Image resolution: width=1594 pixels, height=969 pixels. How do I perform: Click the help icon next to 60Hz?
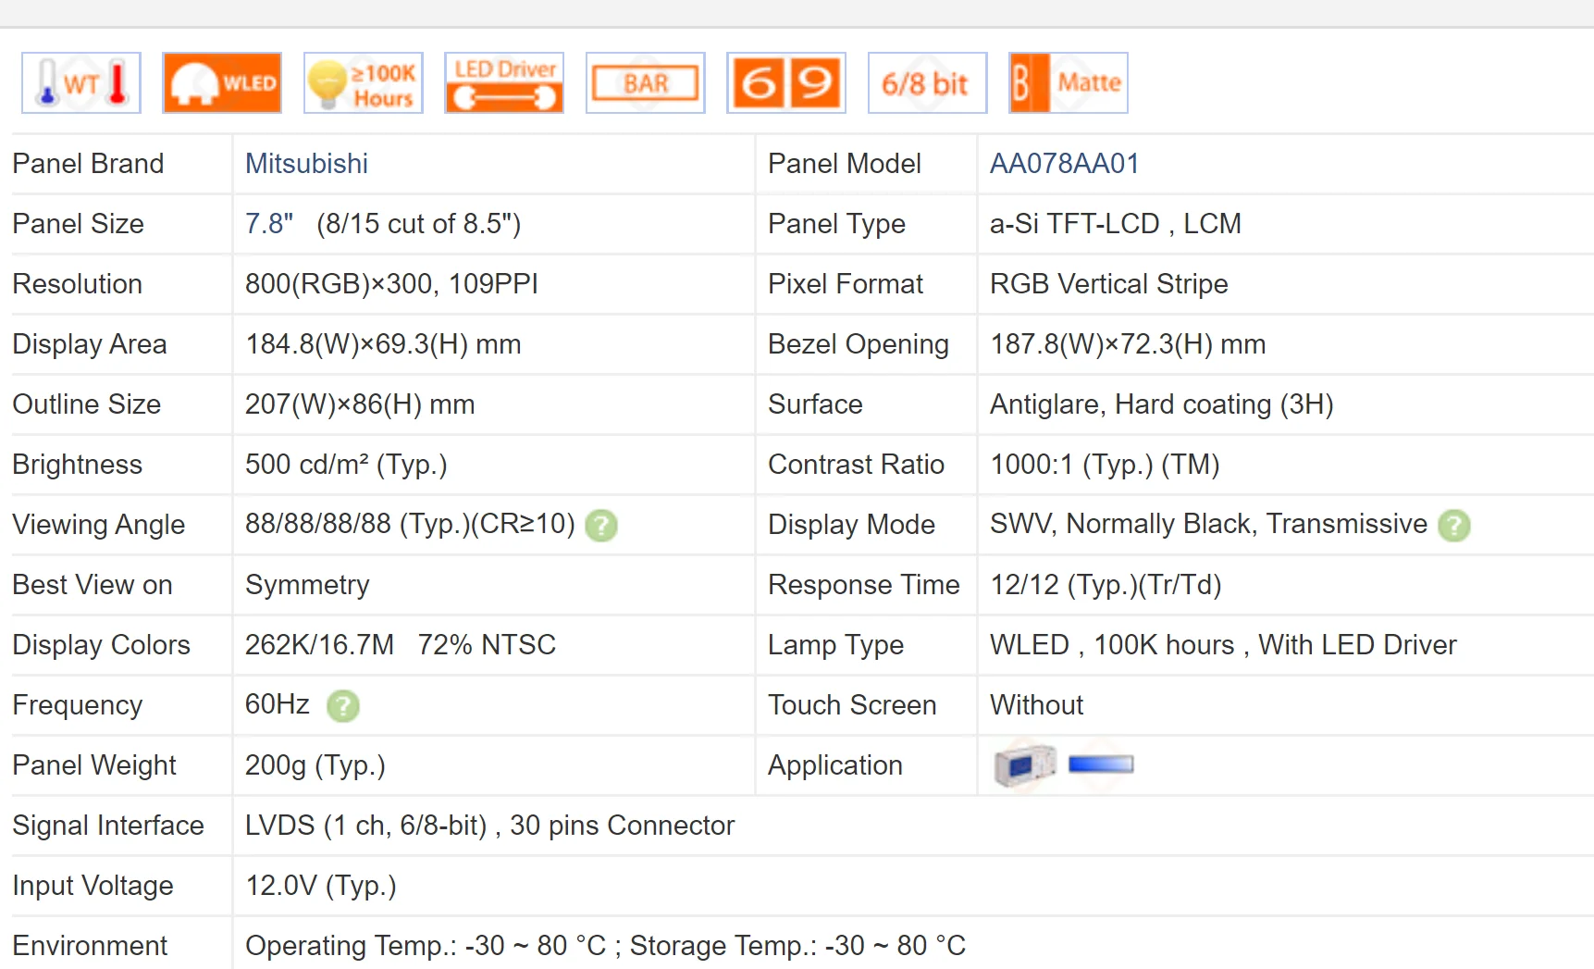pyautogui.click(x=343, y=706)
